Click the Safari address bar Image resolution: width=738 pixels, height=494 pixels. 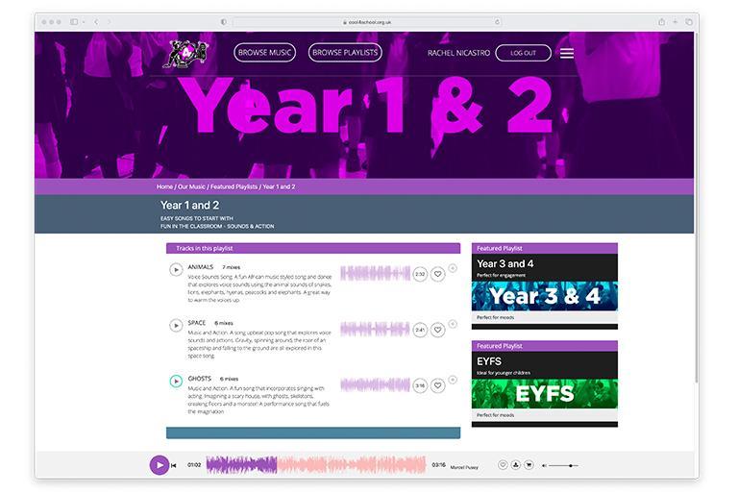tap(367, 22)
